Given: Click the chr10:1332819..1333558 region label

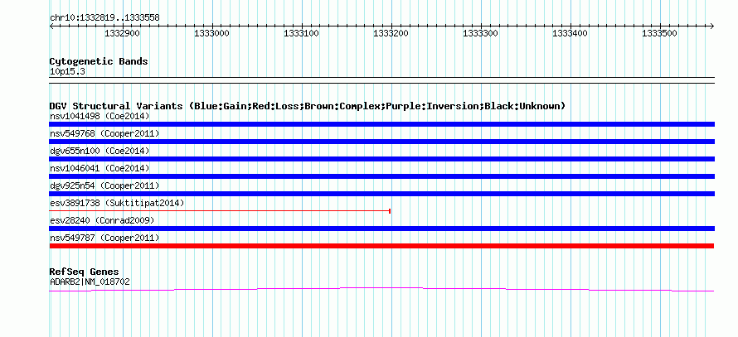Looking at the screenshot, I should [x=104, y=17].
